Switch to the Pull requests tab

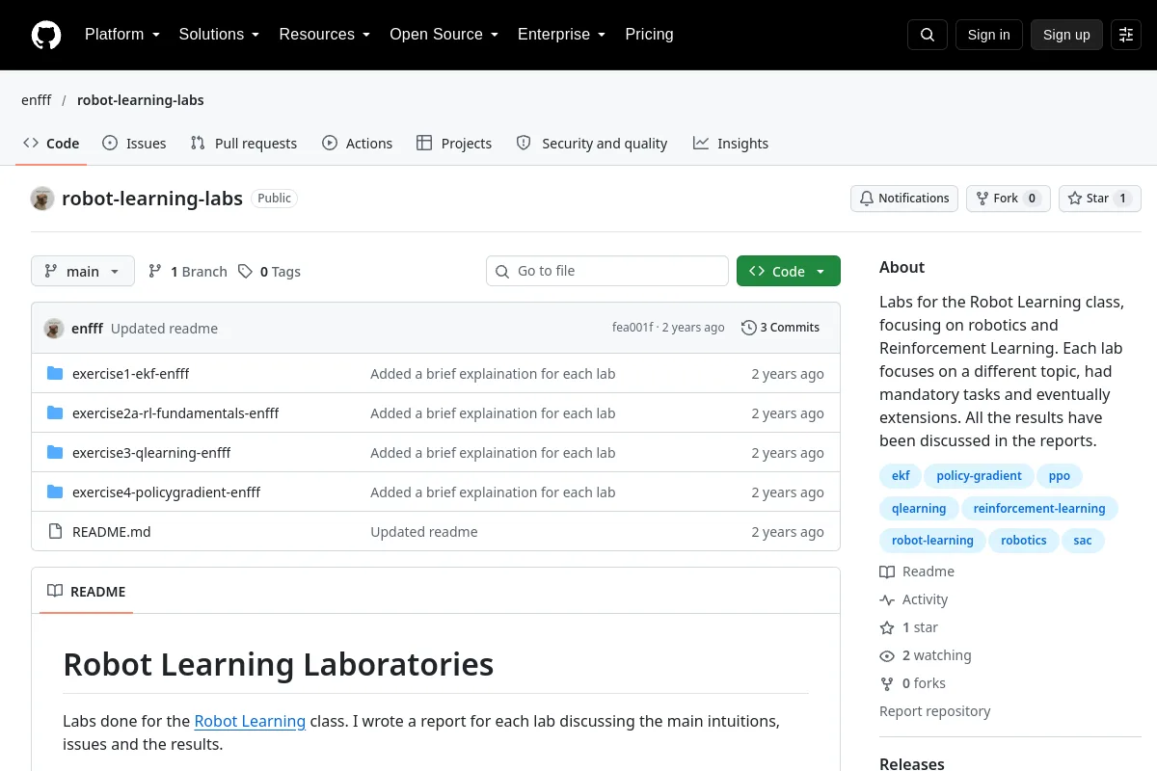click(244, 144)
